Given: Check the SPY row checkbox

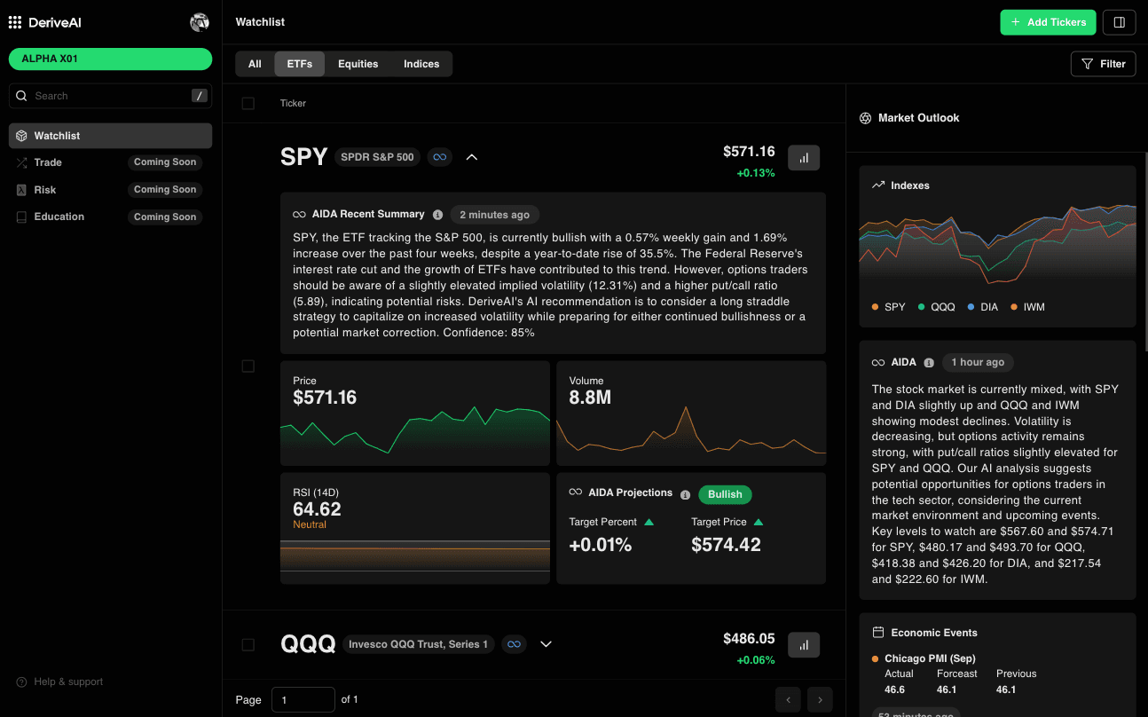Looking at the screenshot, I should [248, 366].
